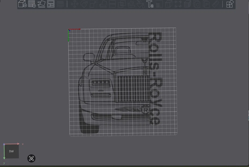The height and width of the screenshot is (167, 249).
Task: Select the Rotate tool icon
Action: 84,4
